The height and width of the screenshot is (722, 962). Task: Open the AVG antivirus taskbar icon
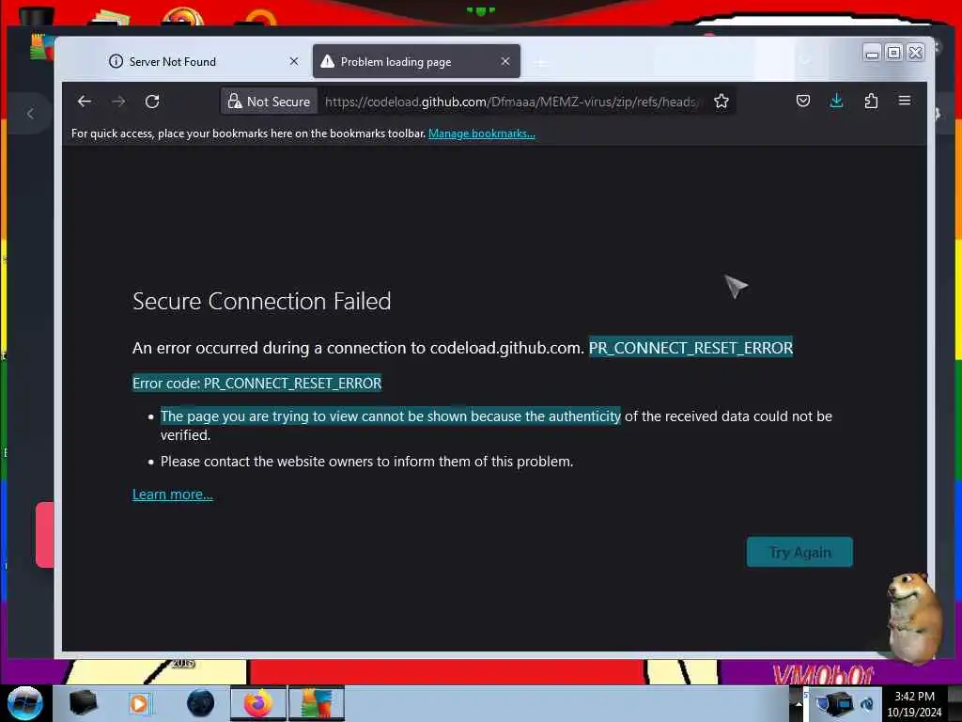[x=316, y=703]
